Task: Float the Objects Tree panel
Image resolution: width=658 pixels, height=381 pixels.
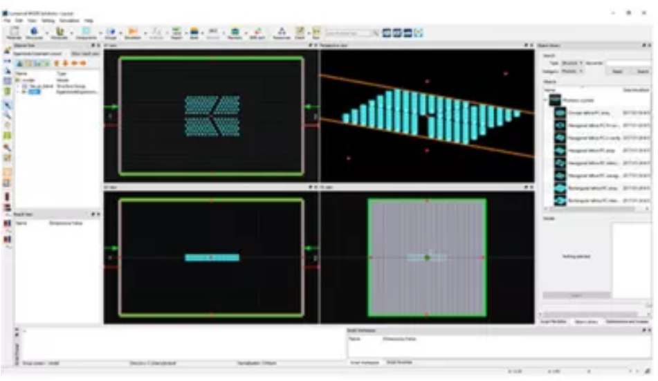Action: [93, 46]
